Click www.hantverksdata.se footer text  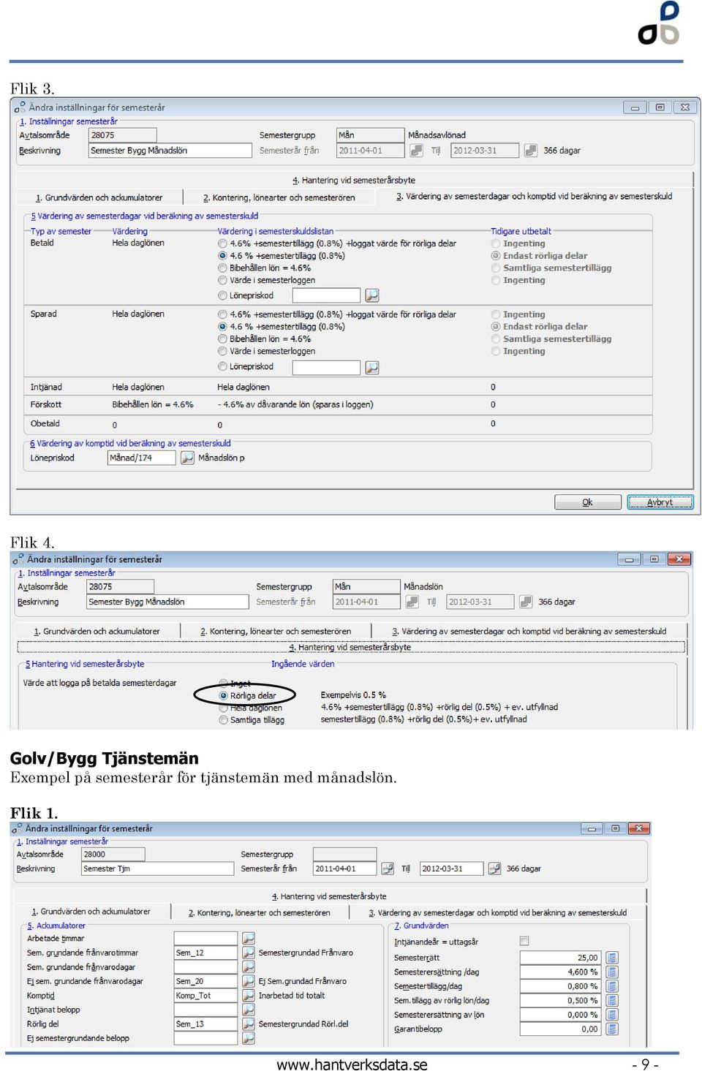tap(352, 1064)
